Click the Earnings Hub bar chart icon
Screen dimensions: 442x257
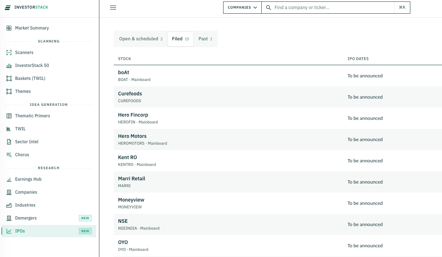click(9, 179)
